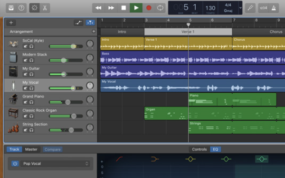
Task: Mute the SoCal (Kyle) track
Action: tap(26, 46)
